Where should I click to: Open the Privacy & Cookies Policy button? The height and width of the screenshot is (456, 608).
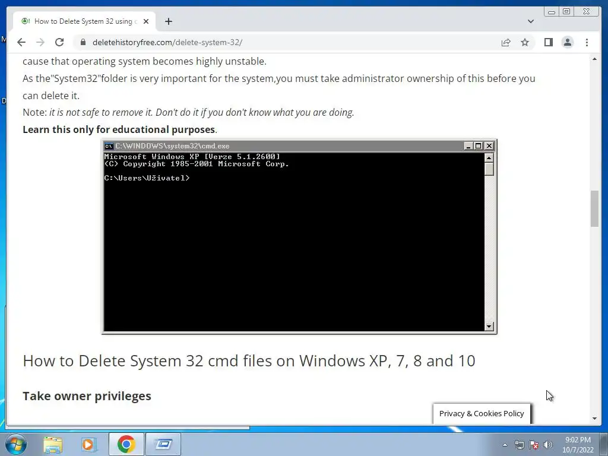482,413
